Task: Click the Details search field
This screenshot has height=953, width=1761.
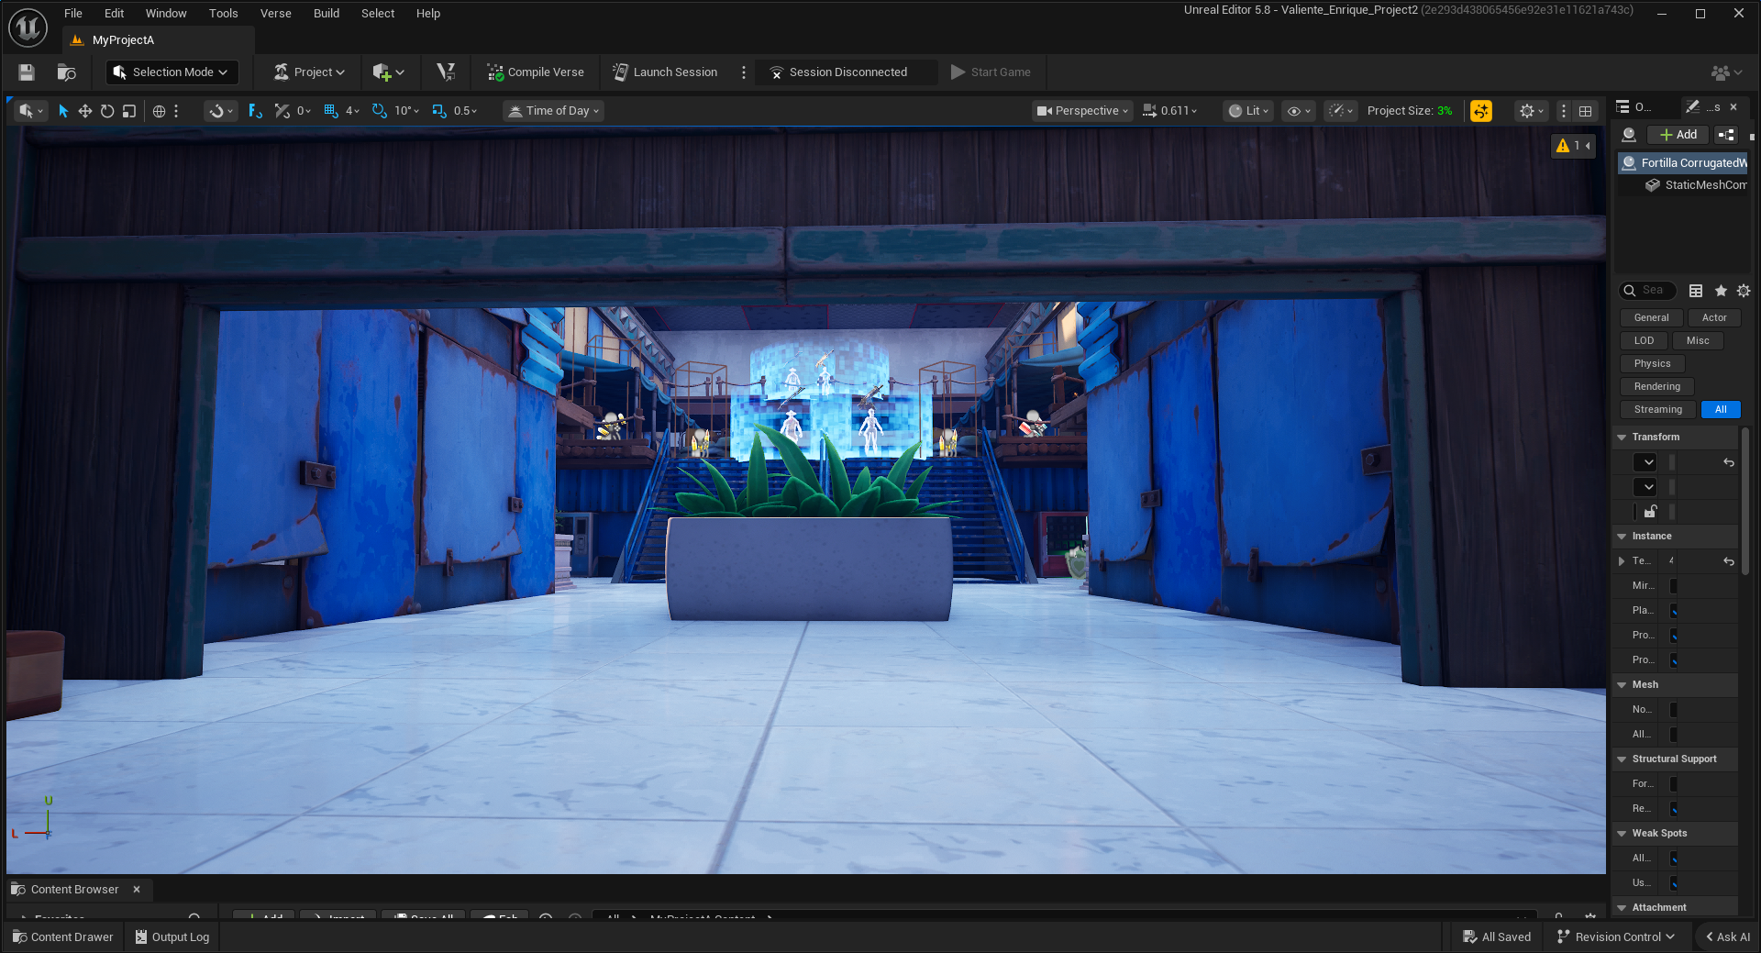Action: coord(1648,291)
